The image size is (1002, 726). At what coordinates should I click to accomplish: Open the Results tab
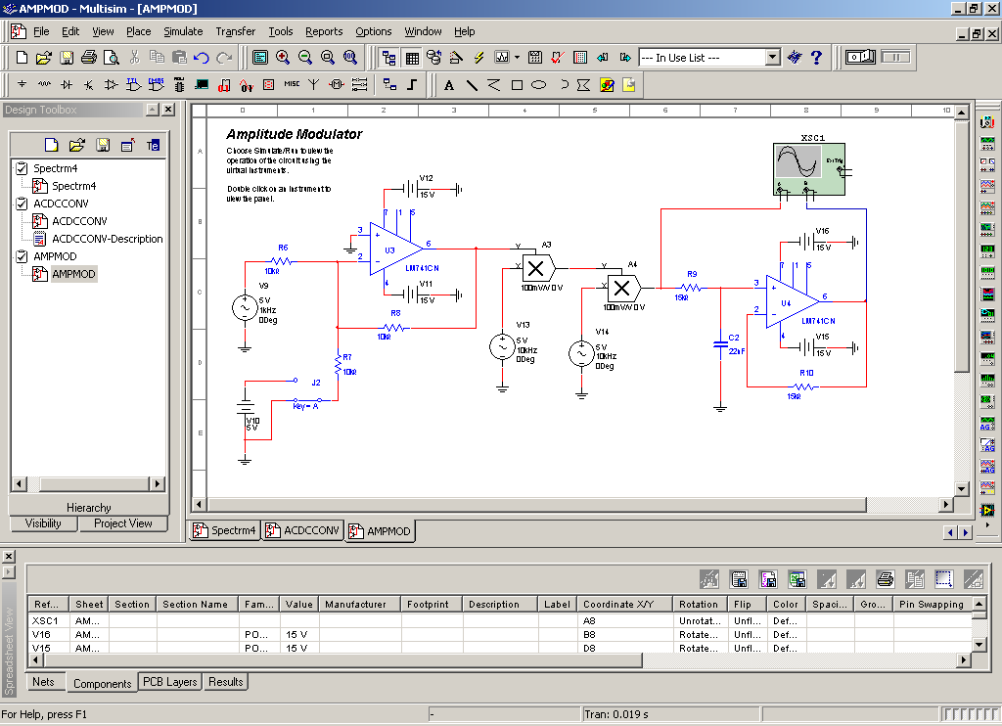[x=226, y=682]
